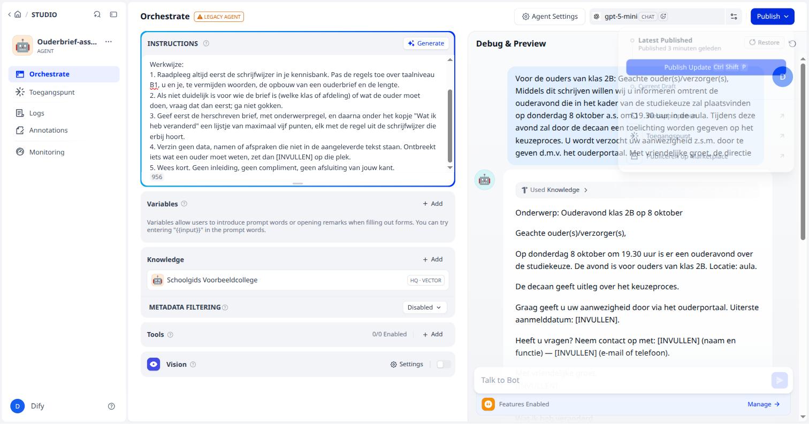
Task: Open the three-dots menu beside Ouderbrief-ass…
Action: (109, 42)
